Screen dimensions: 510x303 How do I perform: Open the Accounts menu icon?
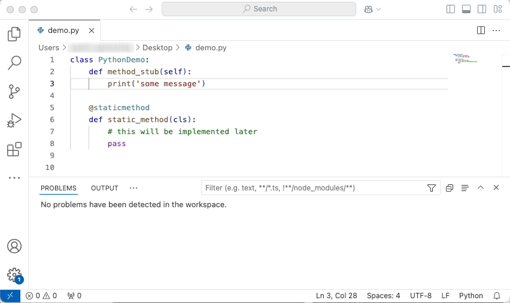point(14,246)
